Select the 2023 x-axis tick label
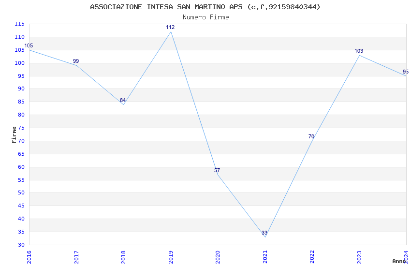This screenshot has height=266, width=411. 359,257
